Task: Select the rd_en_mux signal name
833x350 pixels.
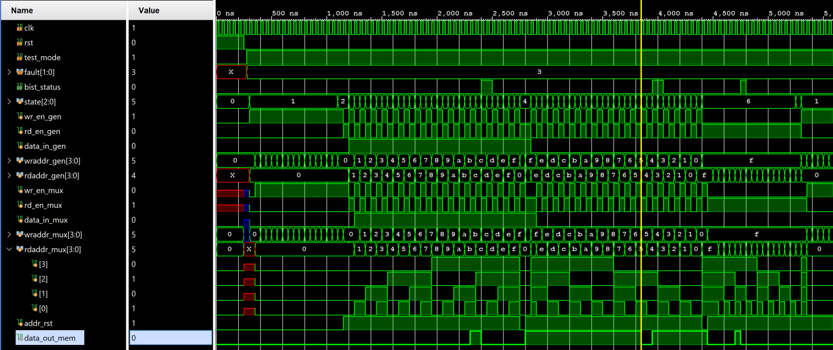Action: point(45,205)
